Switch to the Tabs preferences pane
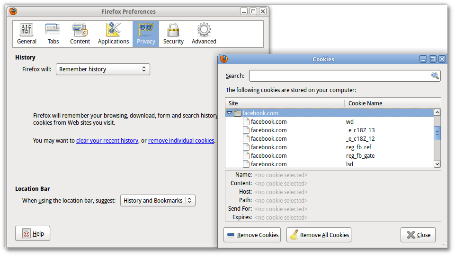455x256 pixels. (53, 34)
